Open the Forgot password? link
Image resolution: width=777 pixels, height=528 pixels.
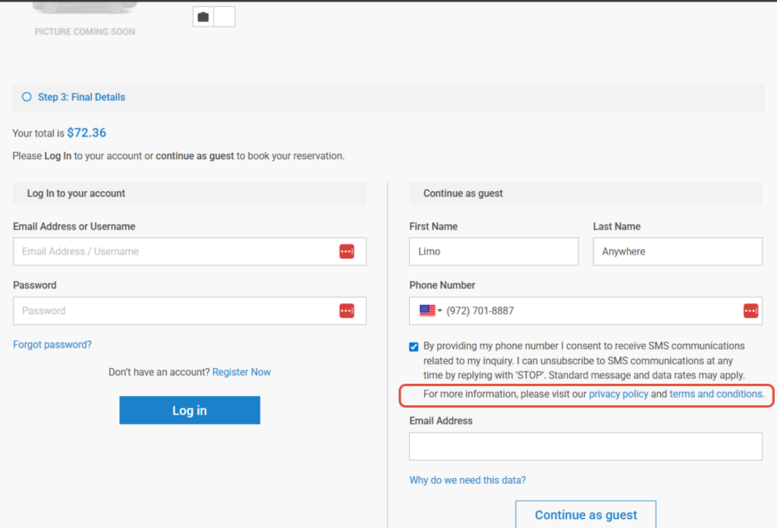[x=52, y=344]
